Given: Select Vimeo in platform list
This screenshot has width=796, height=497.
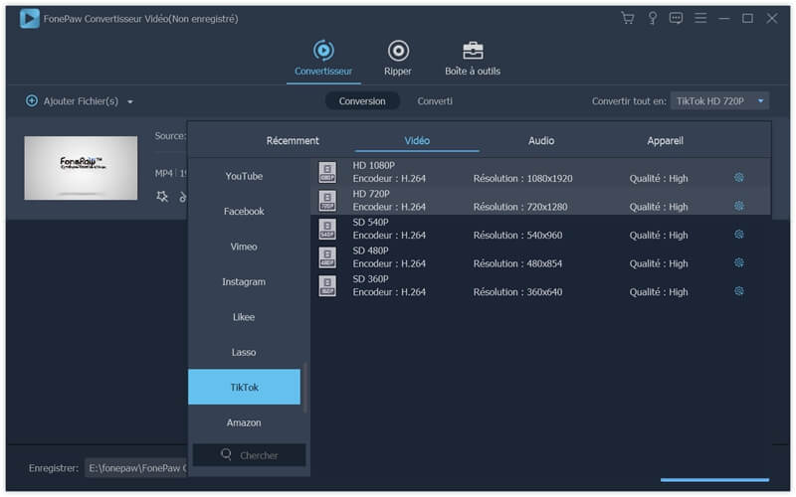Looking at the screenshot, I should [244, 247].
